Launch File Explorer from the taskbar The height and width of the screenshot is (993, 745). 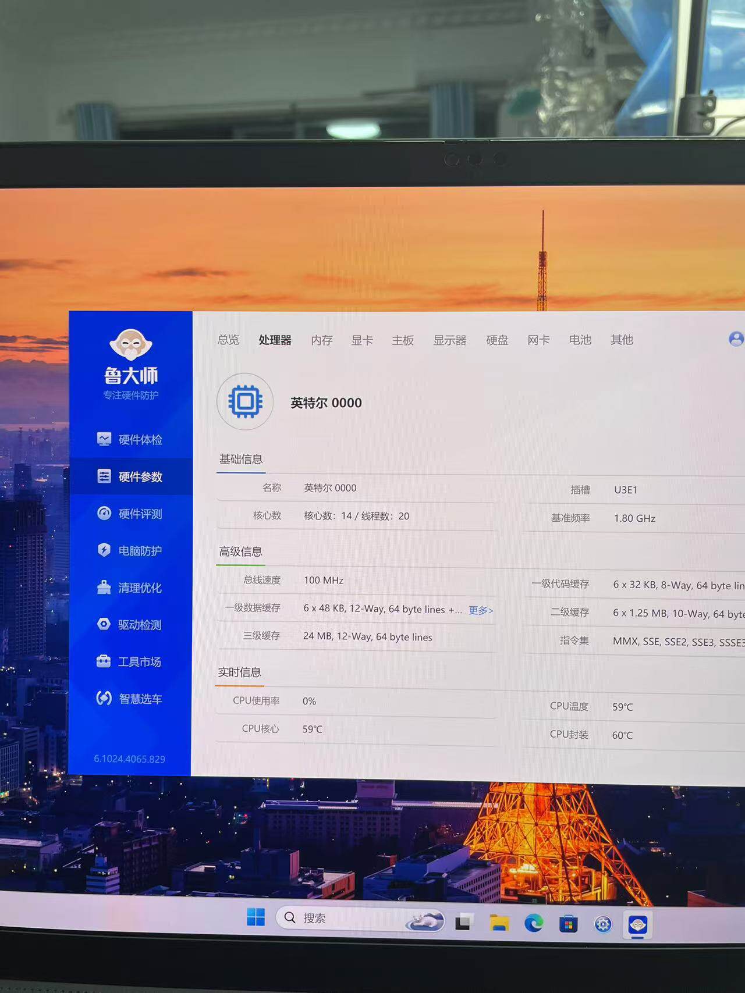click(x=499, y=923)
